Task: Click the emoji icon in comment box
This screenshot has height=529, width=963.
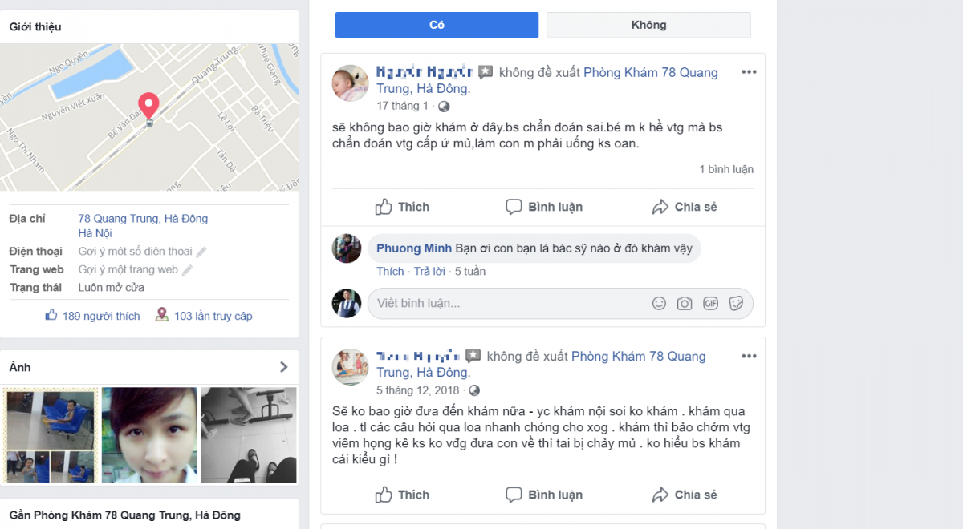Action: click(x=659, y=304)
